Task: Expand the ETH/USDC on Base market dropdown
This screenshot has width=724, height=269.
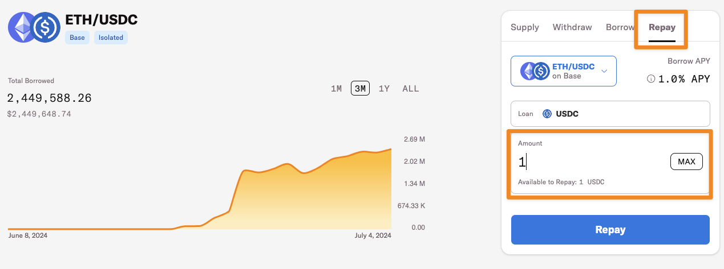Action: tap(563, 71)
